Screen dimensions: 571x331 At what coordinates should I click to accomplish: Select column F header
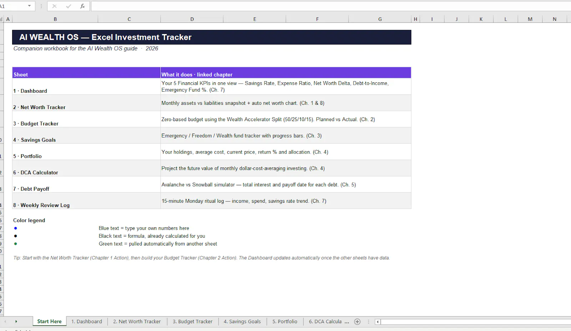coord(317,19)
